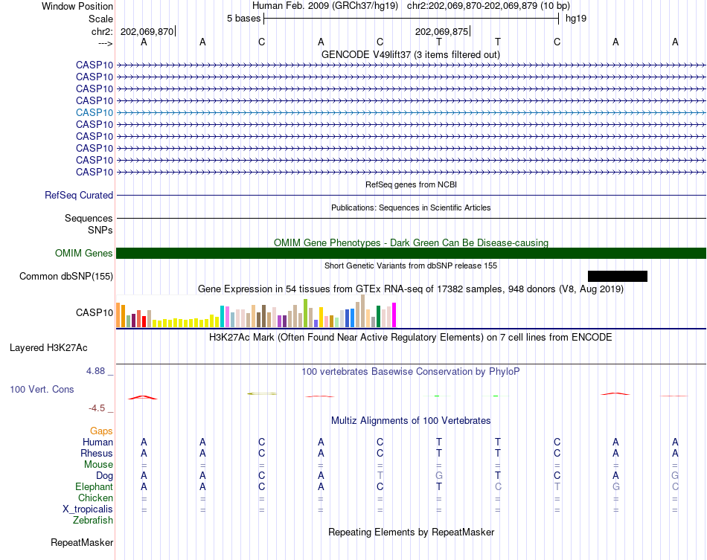Click the ---> strand direction arrow
This screenshot has width=707, height=560.
(106, 43)
